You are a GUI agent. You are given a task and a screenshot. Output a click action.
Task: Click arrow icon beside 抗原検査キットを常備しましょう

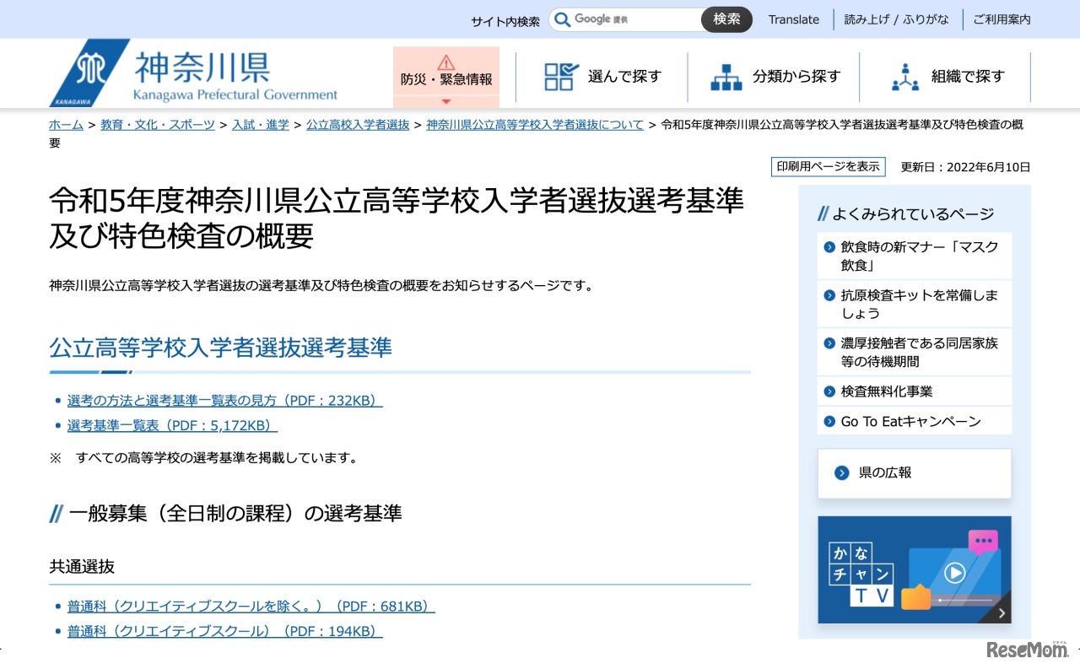coord(829,295)
